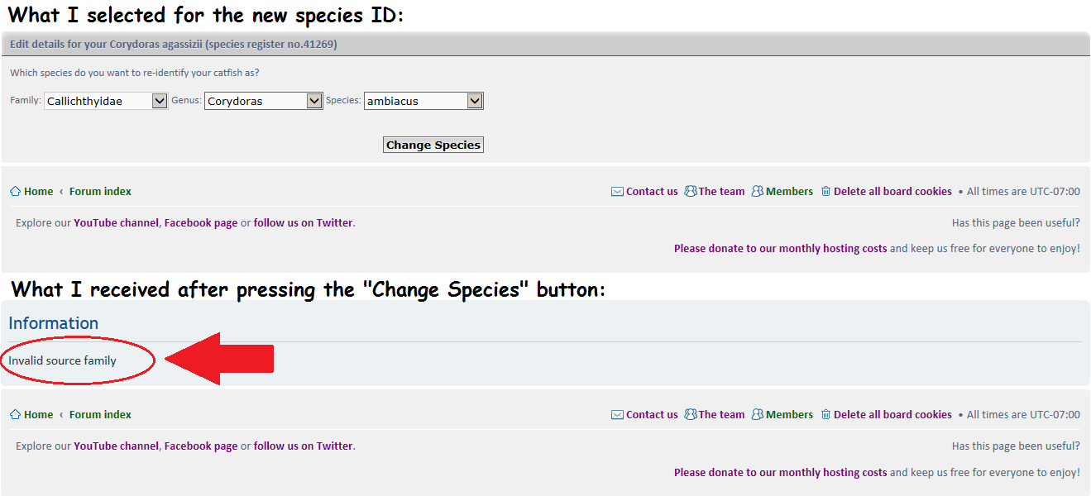The width and height of the screenshot is (1091, 496).
Task: Open Forum index link in lower footer
Action: [100, 414]
